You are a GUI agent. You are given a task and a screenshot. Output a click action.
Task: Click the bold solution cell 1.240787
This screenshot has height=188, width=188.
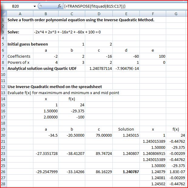tap(126, 172)
